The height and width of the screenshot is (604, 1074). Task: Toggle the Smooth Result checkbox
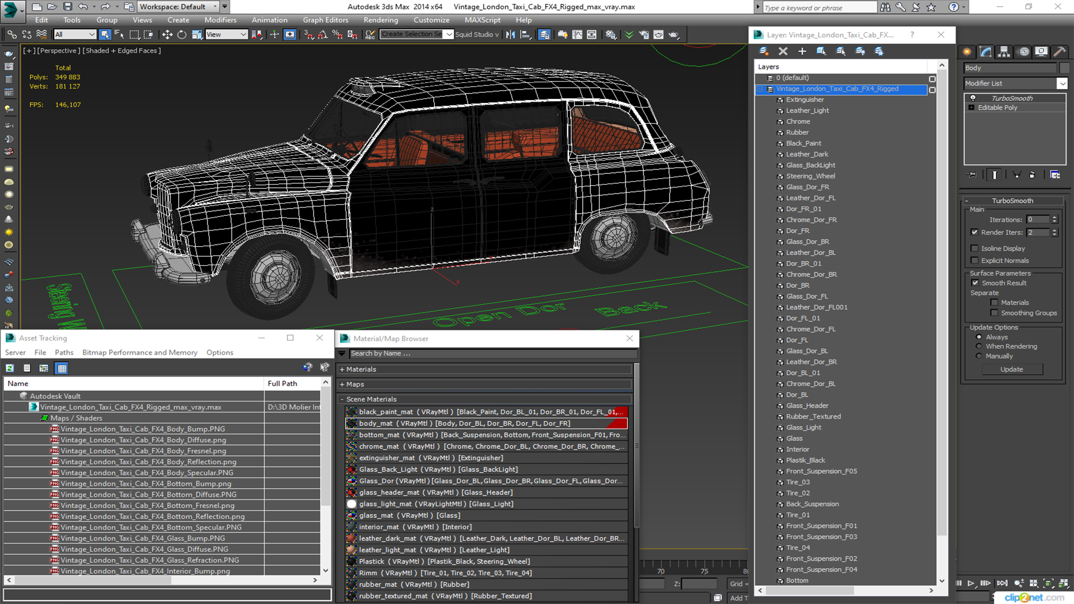[x=975, y=283]
